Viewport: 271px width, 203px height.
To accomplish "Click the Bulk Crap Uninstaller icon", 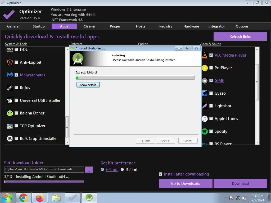I will [x=10, y=139].
